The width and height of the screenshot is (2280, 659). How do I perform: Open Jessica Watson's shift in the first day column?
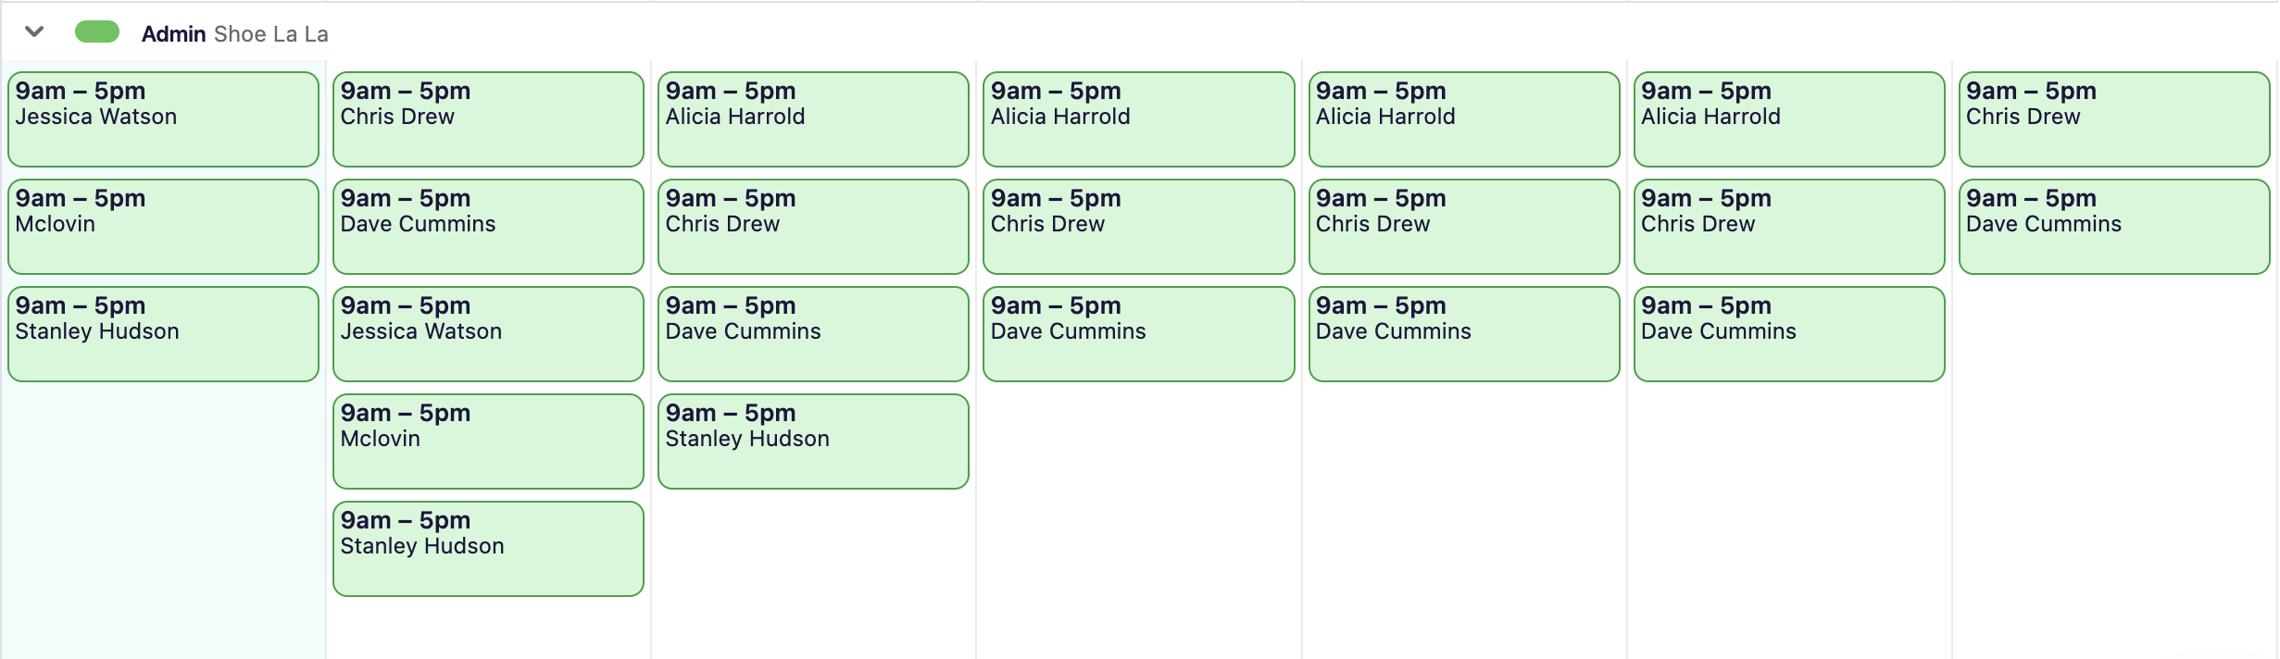coord(163,119)
